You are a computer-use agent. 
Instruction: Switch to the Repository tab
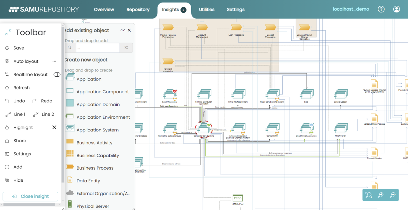tap(138, 10)
